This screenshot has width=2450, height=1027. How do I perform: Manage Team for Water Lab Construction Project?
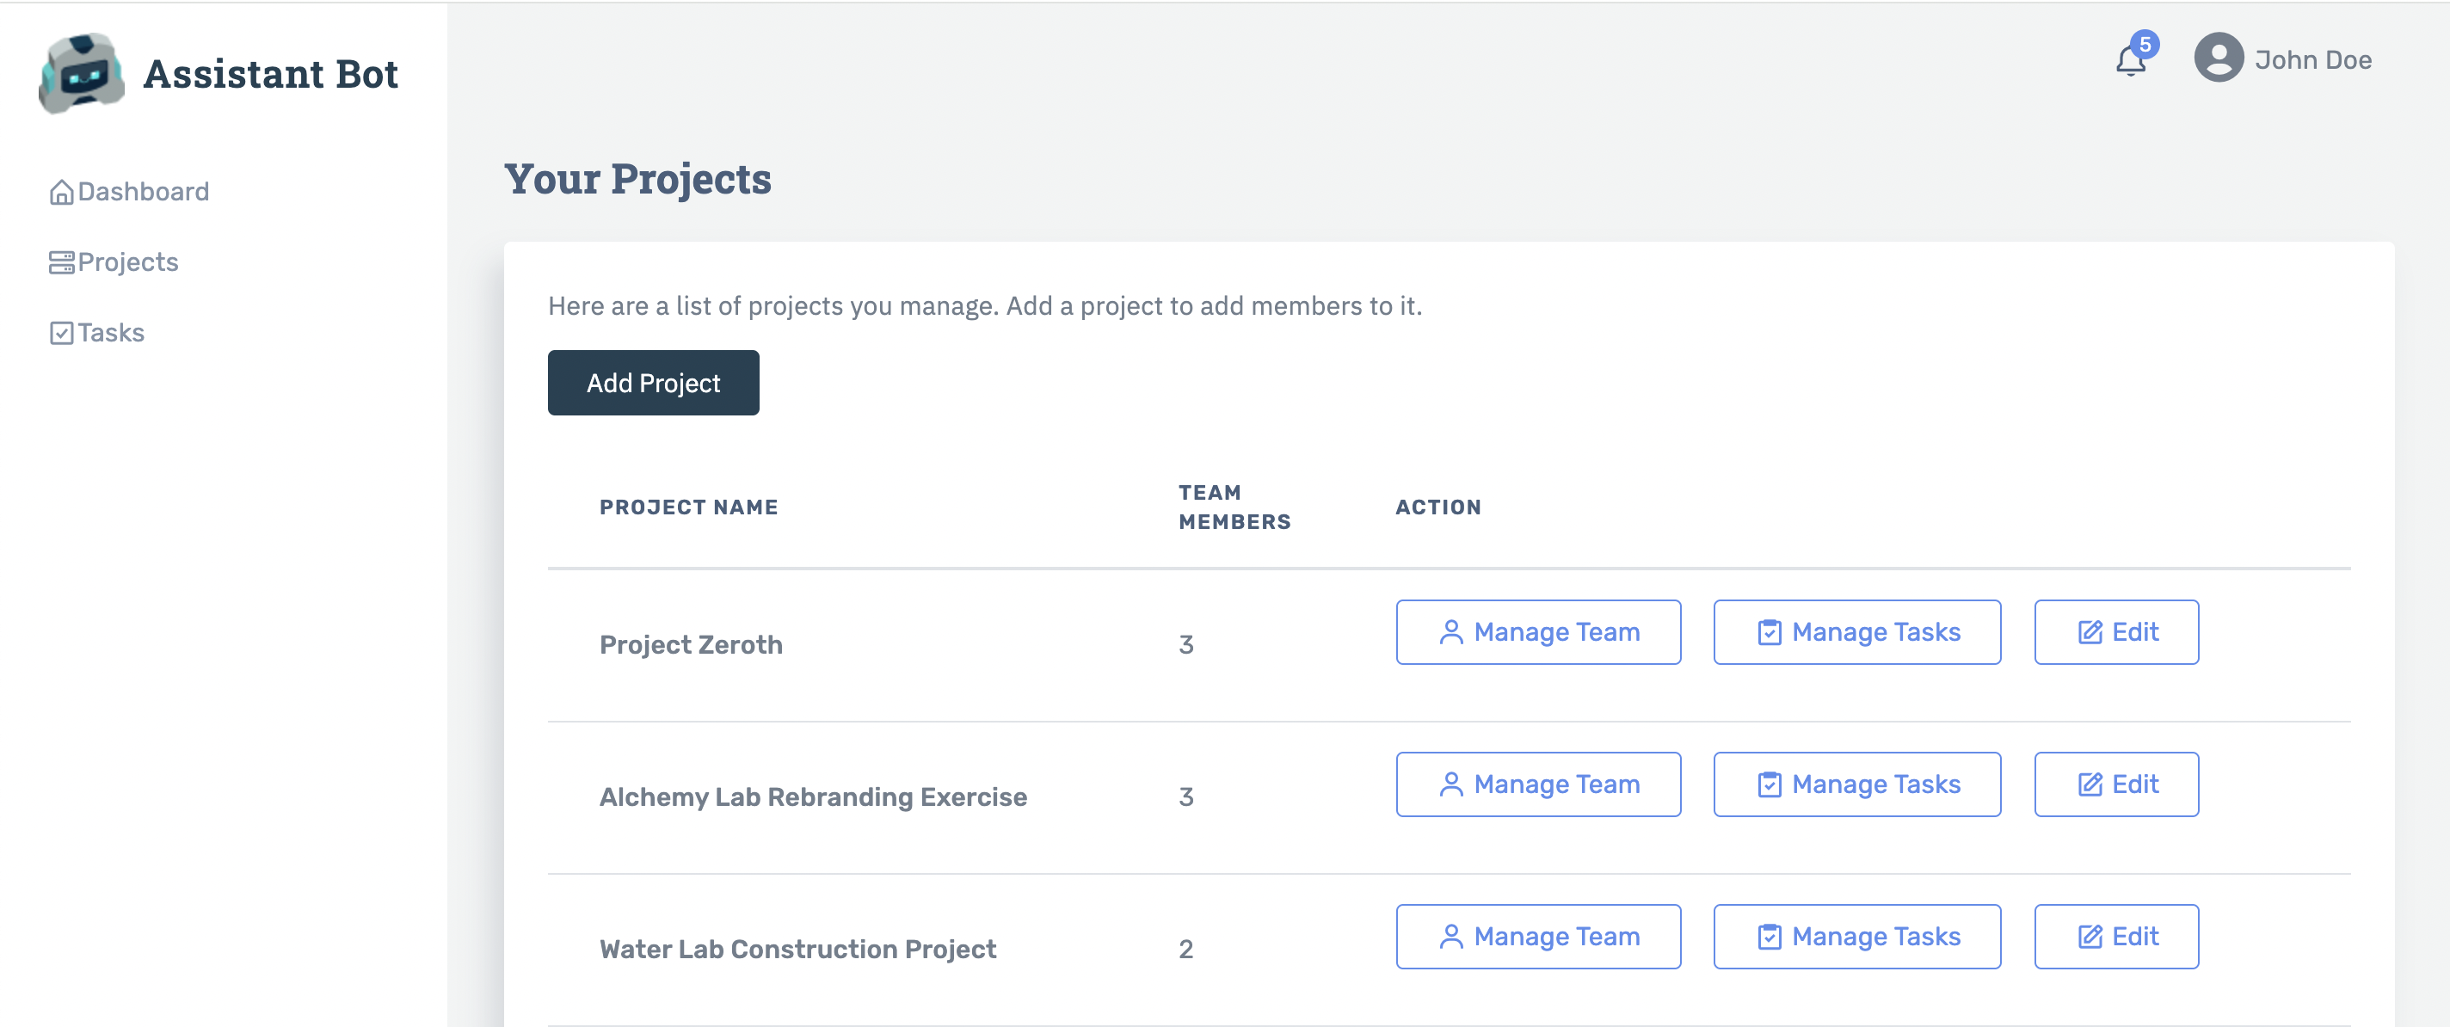[1538, 937]
